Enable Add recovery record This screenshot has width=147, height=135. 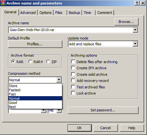pos(73,81)
